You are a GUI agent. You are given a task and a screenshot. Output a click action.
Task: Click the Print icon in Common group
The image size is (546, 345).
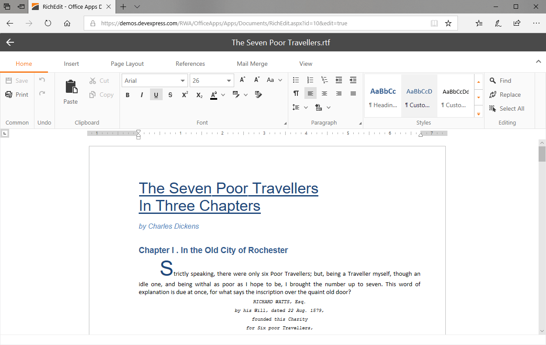tap(17, 95)
